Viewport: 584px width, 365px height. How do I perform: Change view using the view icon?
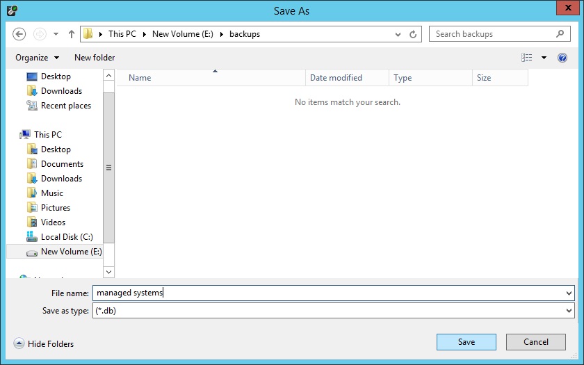(x=527, y=57)
